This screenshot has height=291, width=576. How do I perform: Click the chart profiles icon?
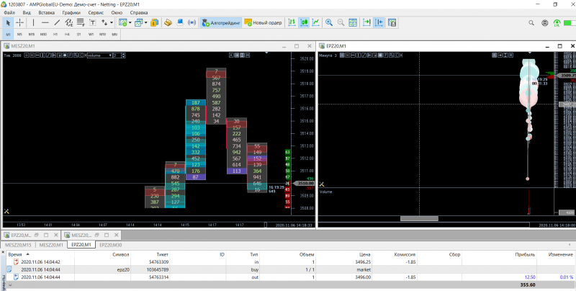click(138, 23)
